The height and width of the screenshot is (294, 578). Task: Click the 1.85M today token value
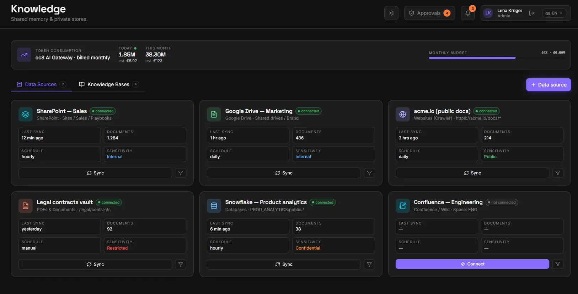(x=127, y=55)
